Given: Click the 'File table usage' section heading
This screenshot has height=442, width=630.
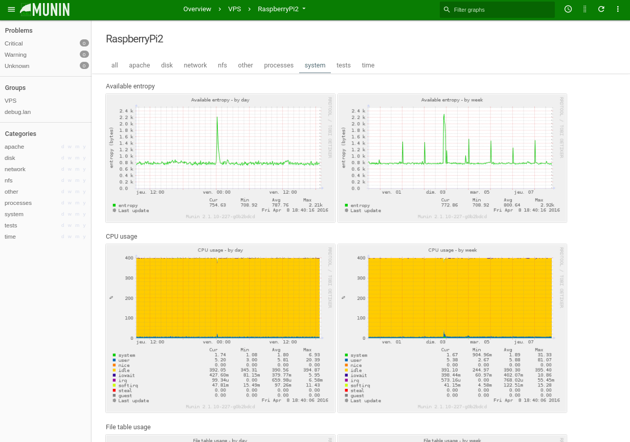Looking at the screenshot, I should [x=128, y=427].
